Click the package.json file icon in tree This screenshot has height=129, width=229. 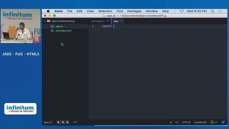coord(52,31)
